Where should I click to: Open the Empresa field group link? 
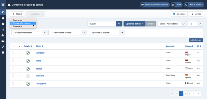tap(40, 75)
